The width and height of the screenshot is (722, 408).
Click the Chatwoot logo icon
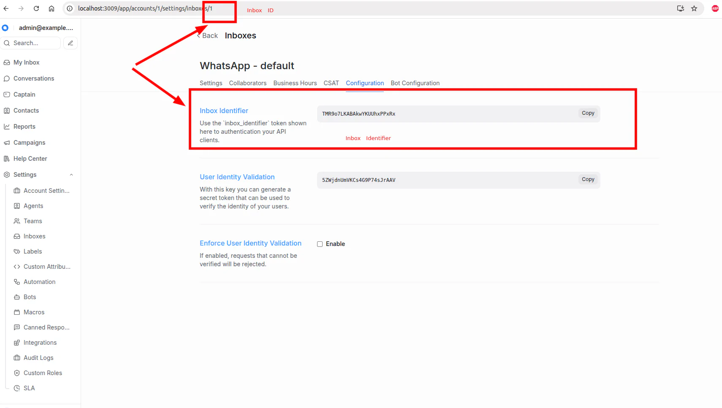point(5,28)
